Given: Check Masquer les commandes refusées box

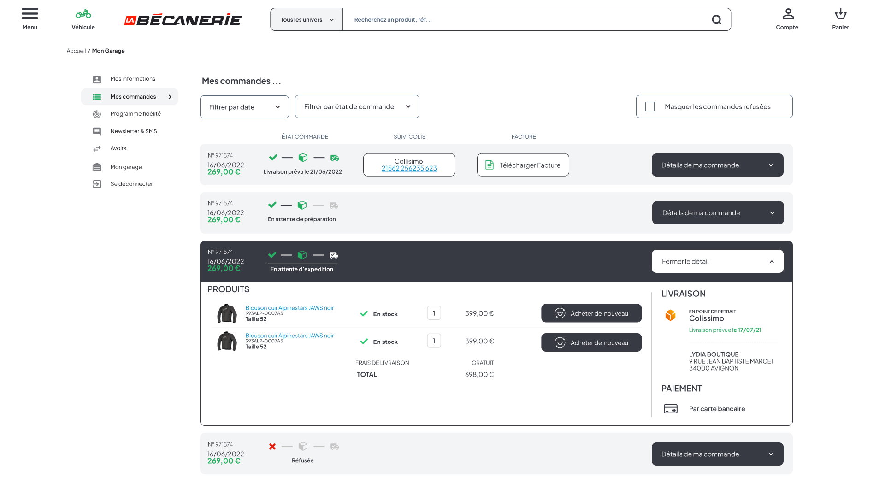Looking at the screenshot, I should pyautogui.click(x=650, y=107).
